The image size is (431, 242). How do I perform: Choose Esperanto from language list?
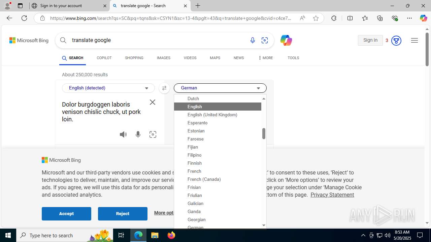click(218, 123)
